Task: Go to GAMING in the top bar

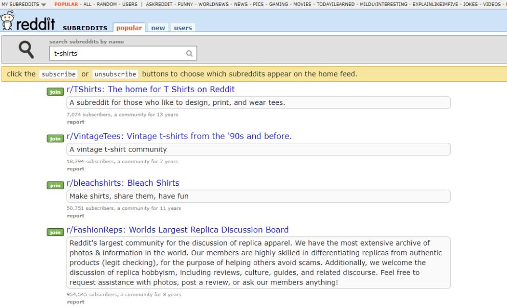Action: [x=278, y=4]
